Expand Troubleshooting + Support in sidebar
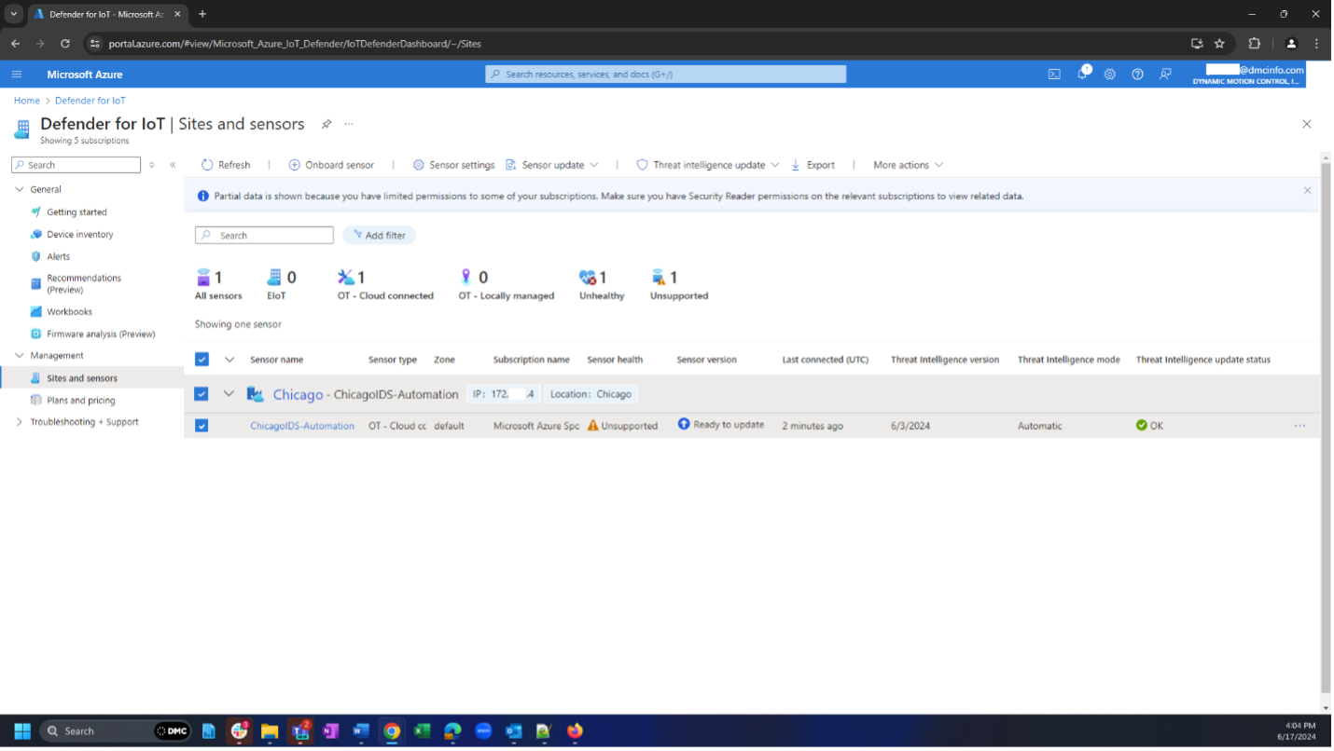 pos(20,422)
